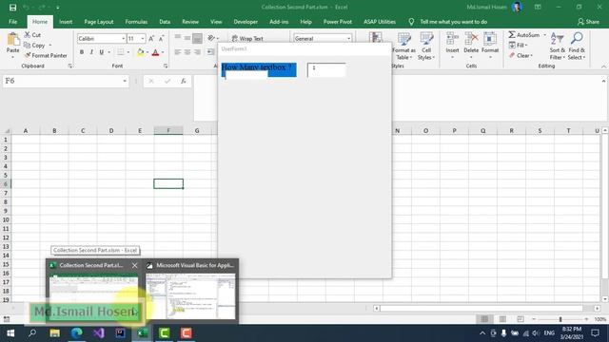Collapse the ribbon with chevron
This screenshot has width=609, height=342.
603,66
